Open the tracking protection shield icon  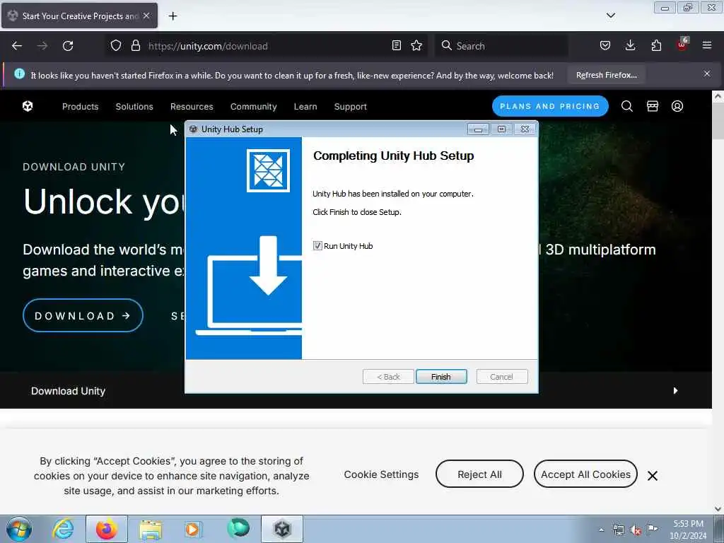[x=116, y=45]
